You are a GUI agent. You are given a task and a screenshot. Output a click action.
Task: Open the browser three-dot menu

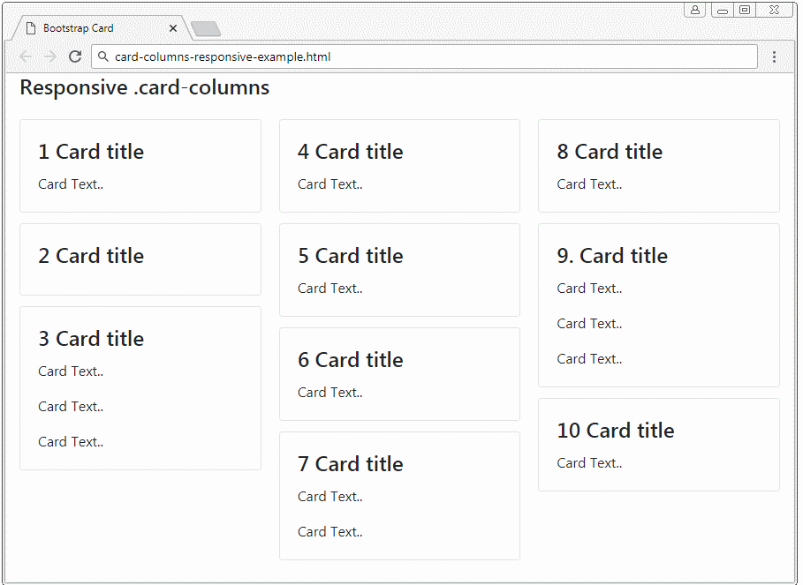pos(775,56)
